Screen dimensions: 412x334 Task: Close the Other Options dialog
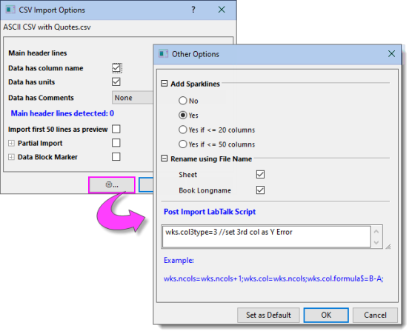pyautogui.click(x=391, y=54)
